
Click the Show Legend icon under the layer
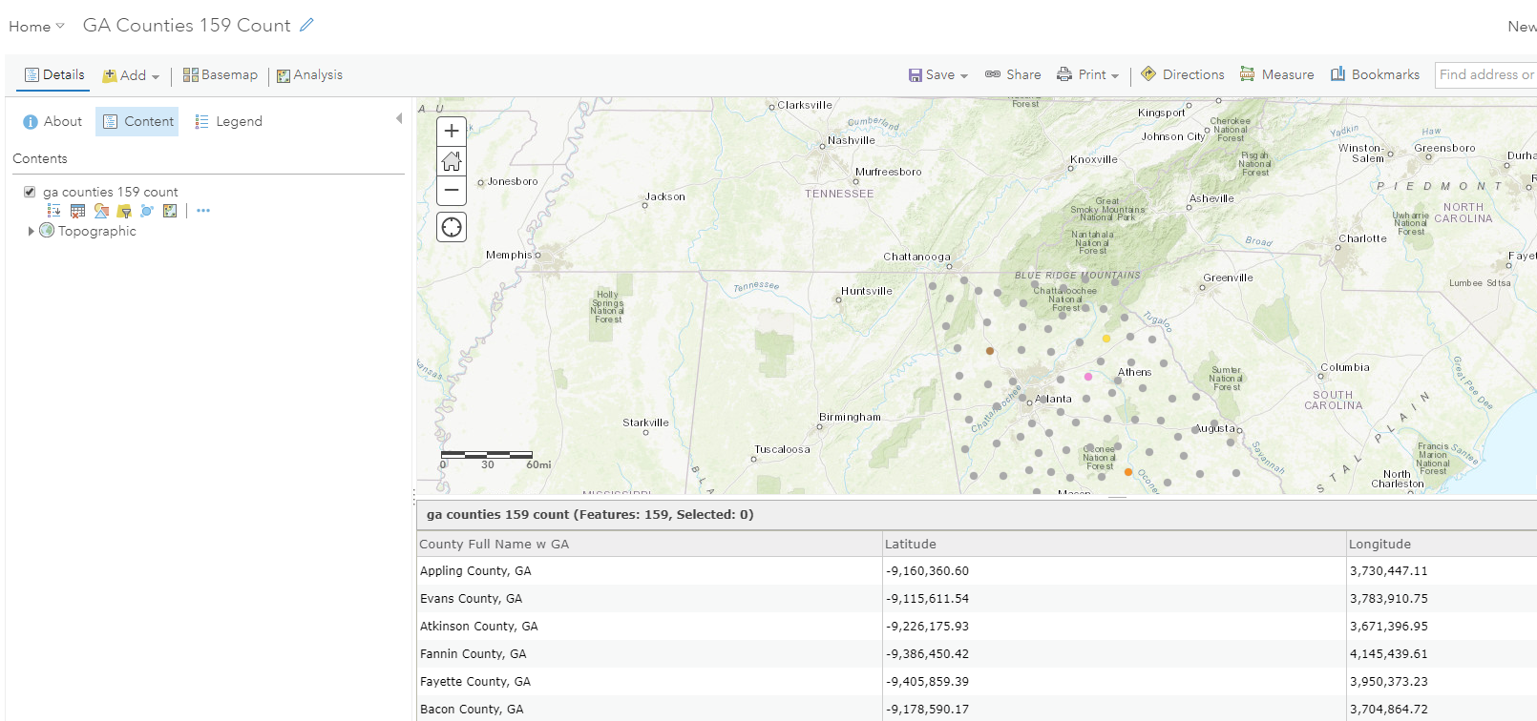pos(54,211)
